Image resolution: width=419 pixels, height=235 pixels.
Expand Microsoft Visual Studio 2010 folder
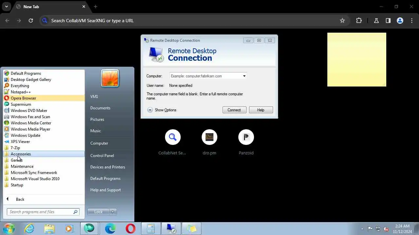coord(44,179)
